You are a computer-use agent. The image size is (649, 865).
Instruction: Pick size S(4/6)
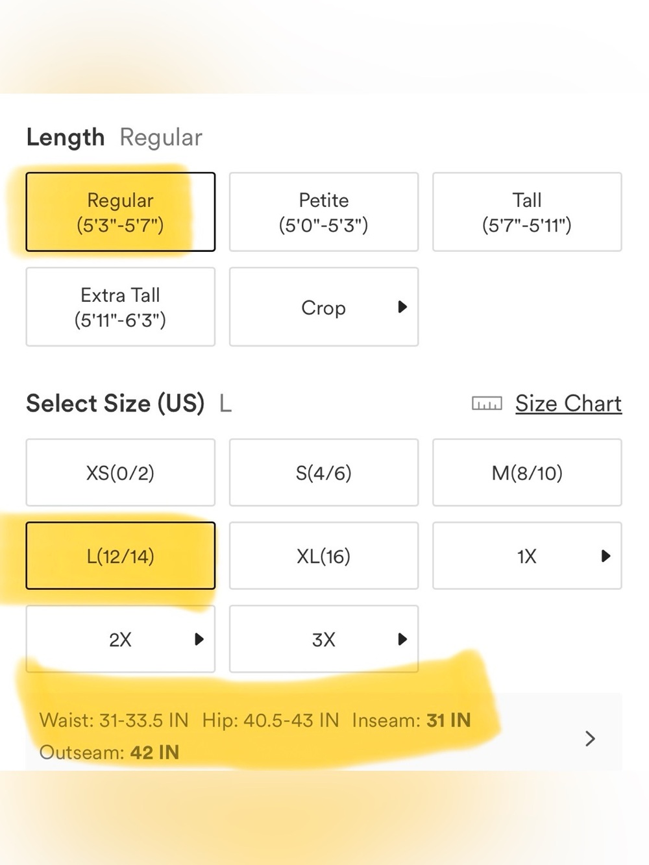(x=324, y=472)
